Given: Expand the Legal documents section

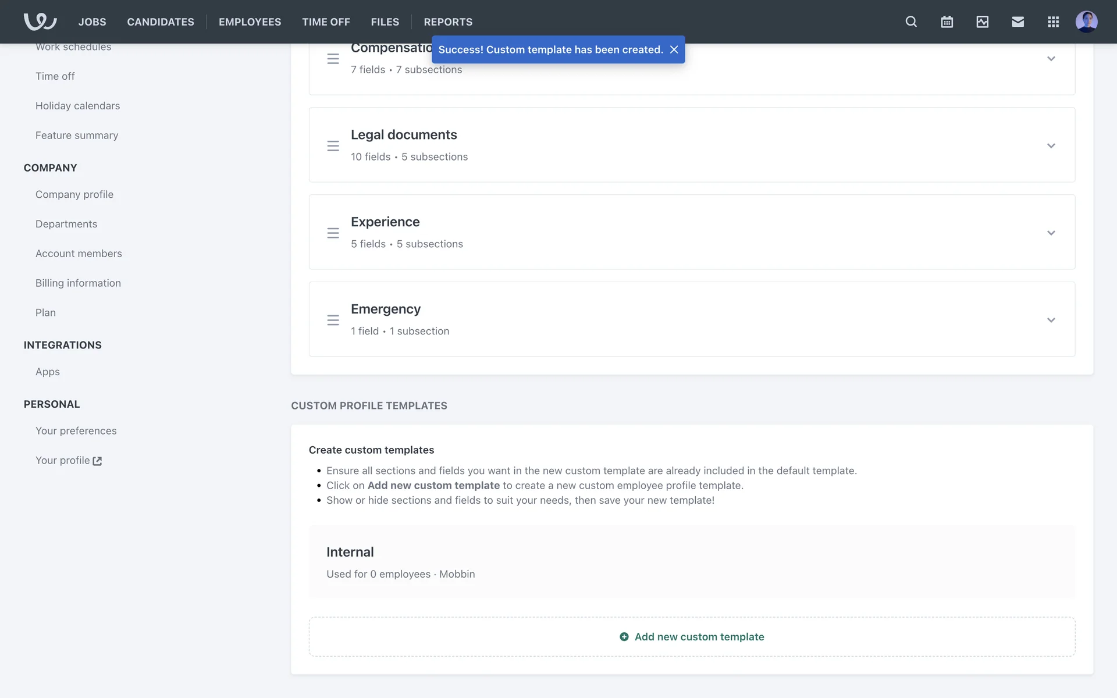Looking at the screenshot, I should click(1051, 145).
